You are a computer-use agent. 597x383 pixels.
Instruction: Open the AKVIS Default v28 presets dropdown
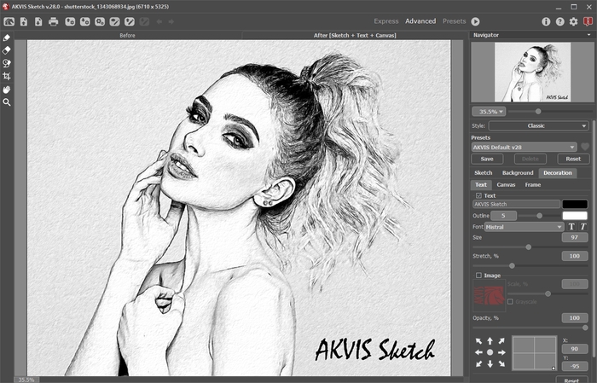point(525,147)
